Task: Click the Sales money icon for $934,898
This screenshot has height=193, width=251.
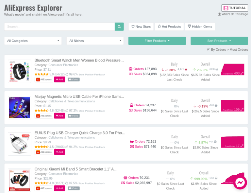Action: 131,74
